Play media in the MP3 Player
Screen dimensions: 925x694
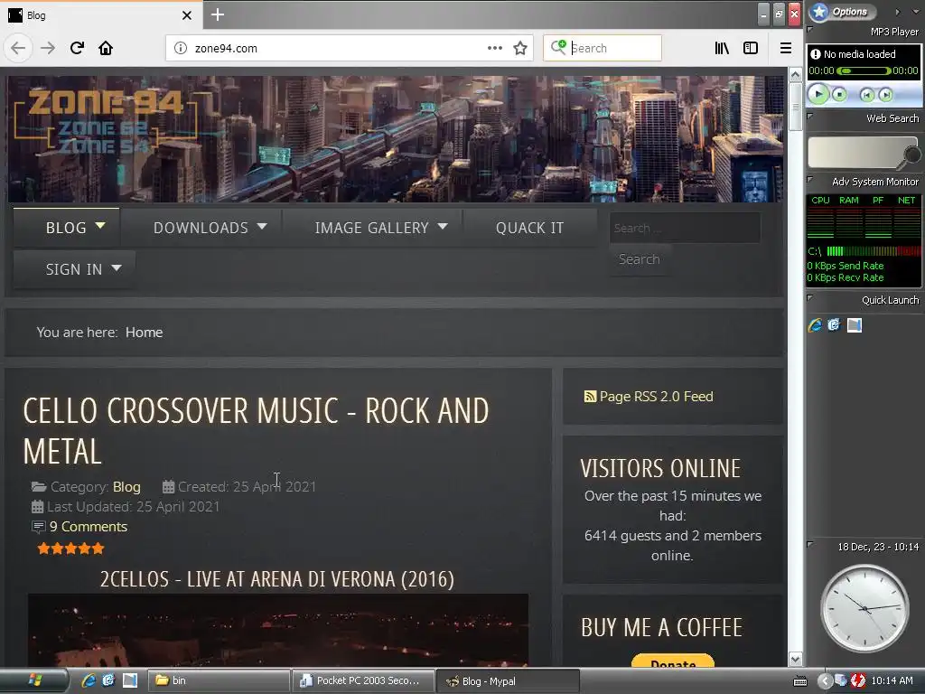coord(818,94)
